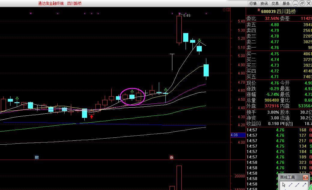Click the 财 finance marker on timeline
312x190 pixels.
point(37,157)
